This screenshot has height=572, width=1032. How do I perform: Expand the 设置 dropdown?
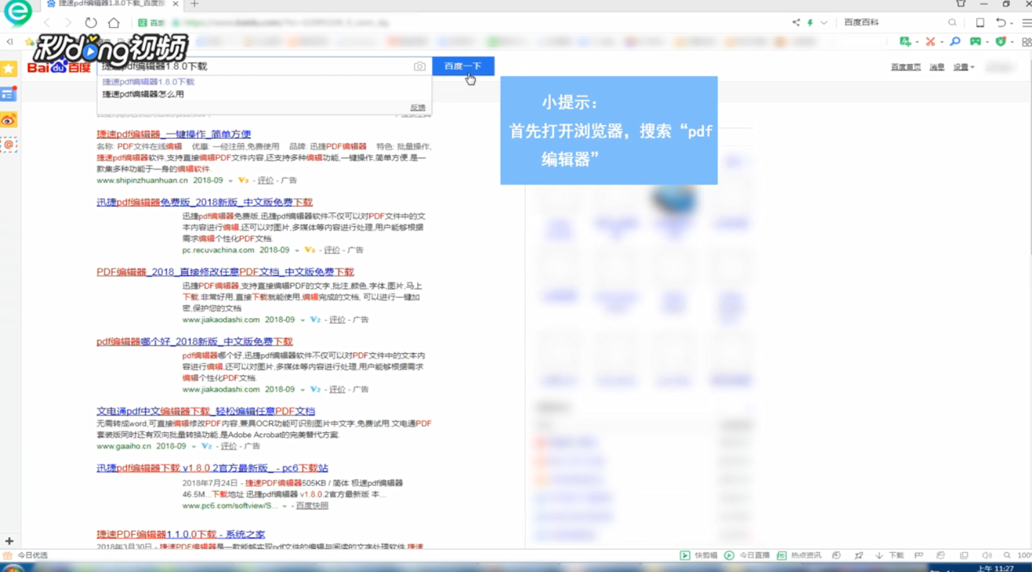[963, 67]
